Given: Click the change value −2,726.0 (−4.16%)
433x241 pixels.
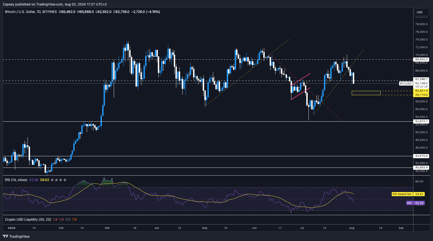Looking at the screenshot, I should click(x=145, y=12).
